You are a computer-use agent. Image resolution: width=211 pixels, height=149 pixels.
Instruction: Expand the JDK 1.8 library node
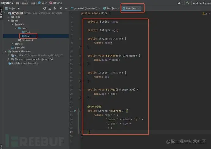(9, 55)
